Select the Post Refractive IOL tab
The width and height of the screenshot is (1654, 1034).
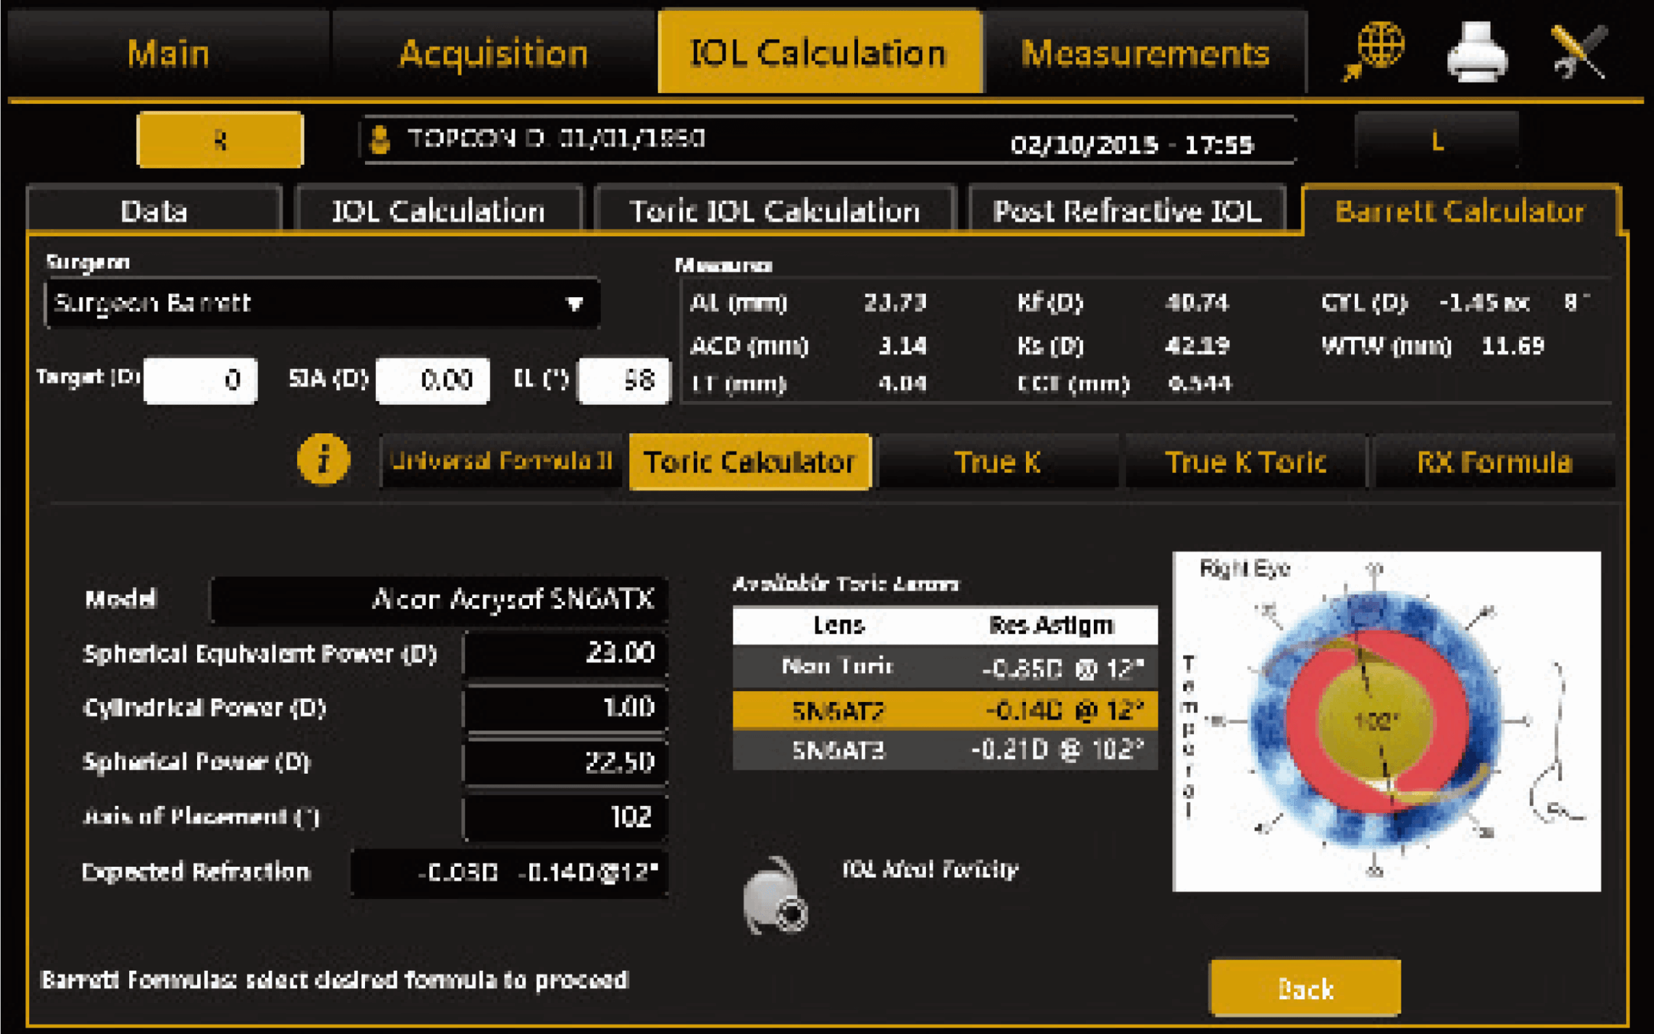[x=1127, y=211]
